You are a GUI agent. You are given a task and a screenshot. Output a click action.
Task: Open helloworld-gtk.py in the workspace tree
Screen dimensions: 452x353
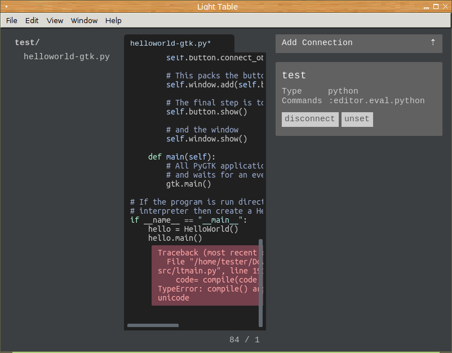67,57
